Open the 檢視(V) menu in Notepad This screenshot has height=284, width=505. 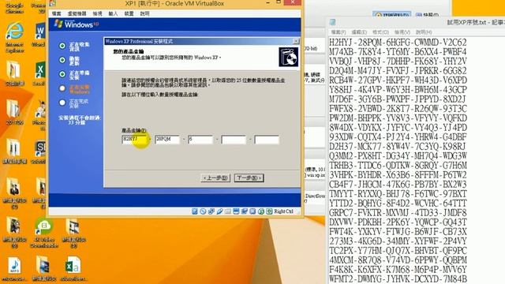(x=402, y=32)
